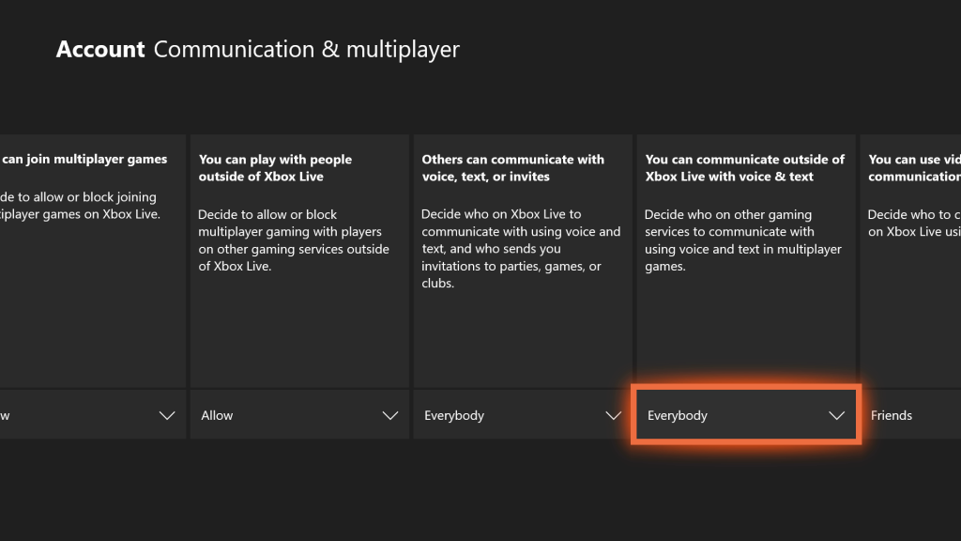Click the description 'Decide to allow or block multiplayer gaming'
The image size is (961, 541).
pyautogui.click(x=294, y=240)
